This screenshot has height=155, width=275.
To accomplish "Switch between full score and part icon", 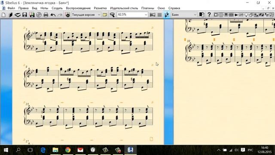I will 202,15.
